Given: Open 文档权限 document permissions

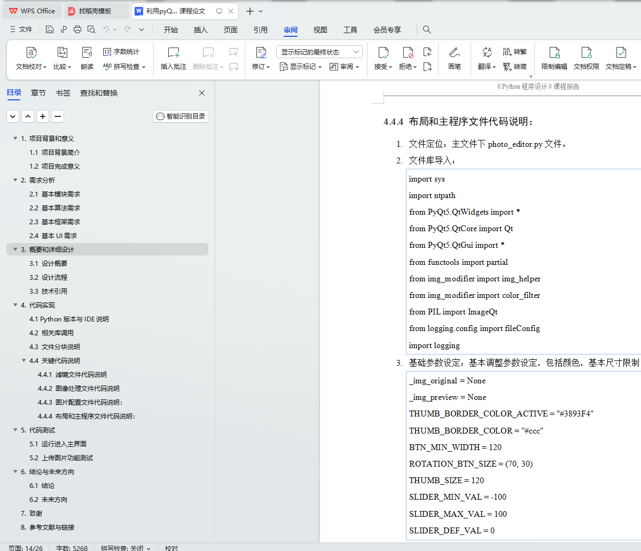Looking at the screenshot, I should pyautogui.click(x=587, y=59).
